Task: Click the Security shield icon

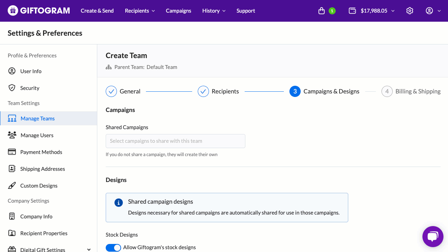Action: pyautogui.click(x=12, y=88)
